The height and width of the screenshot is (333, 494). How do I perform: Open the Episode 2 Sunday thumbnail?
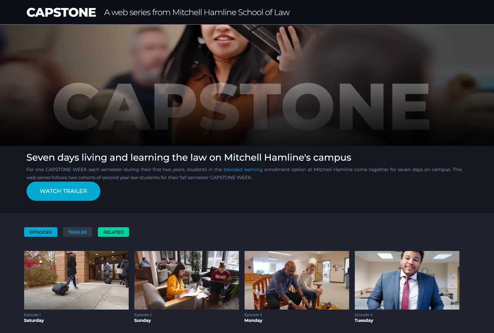(x=186, y=280)
